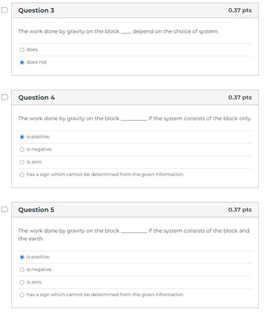264x313 pixels.
Task: Click the Question 5 prompt text
Action: pos(134,234)
